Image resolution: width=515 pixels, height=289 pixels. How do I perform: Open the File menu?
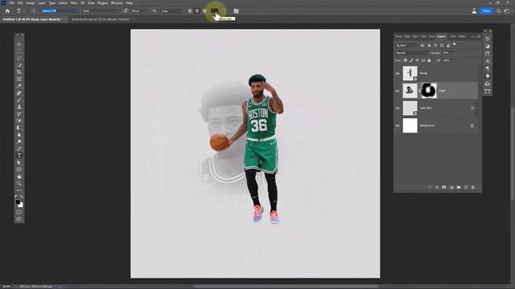[11, 3]
